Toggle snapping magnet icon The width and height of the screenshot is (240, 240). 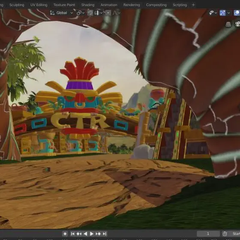point(90,13)
